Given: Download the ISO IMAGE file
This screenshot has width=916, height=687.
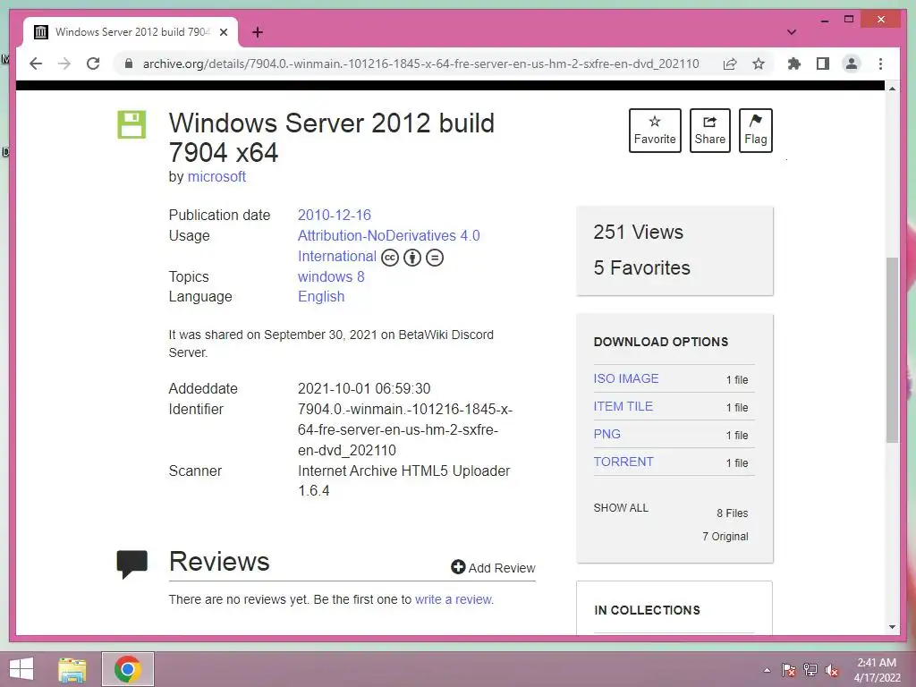Looking at the screenshot, I should [625, 378].
